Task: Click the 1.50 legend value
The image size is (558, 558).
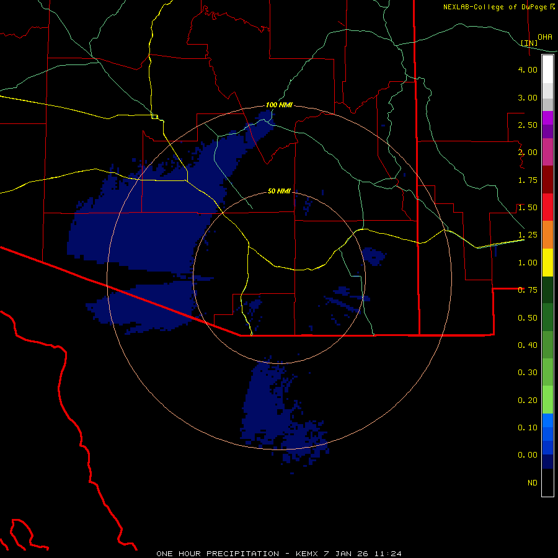Action: click(x=528, y=208)
